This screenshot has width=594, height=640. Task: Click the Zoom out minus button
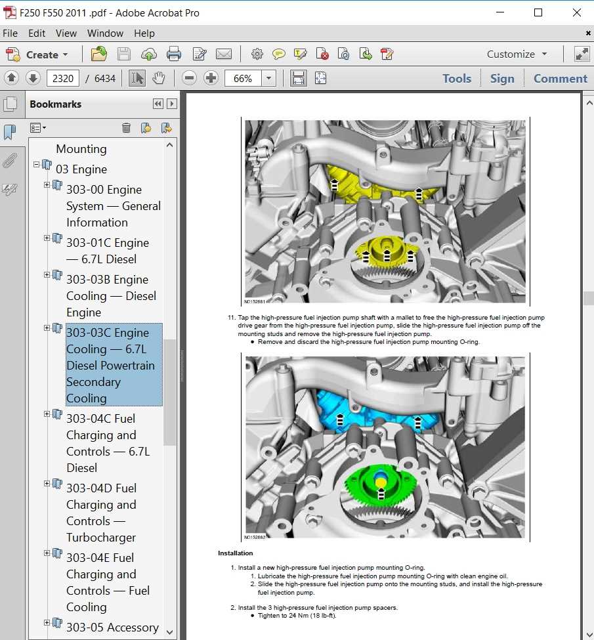(189, 78)
